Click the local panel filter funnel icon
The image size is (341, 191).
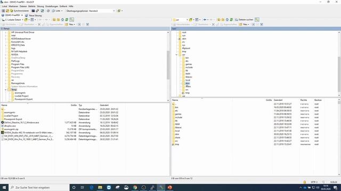[87, 24]
